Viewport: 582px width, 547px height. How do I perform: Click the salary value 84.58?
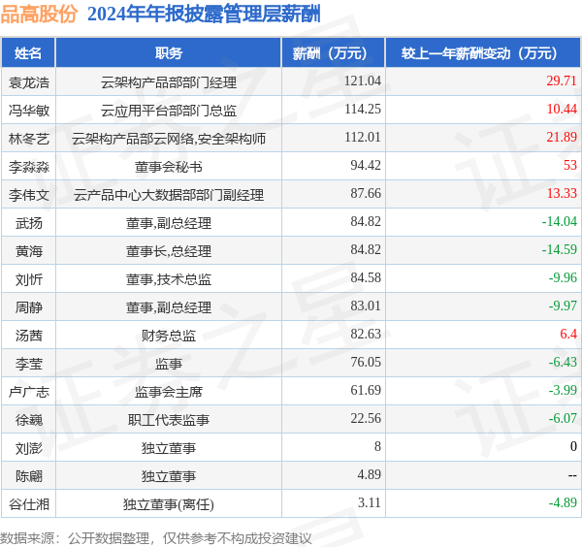click(x=366, y=278)
